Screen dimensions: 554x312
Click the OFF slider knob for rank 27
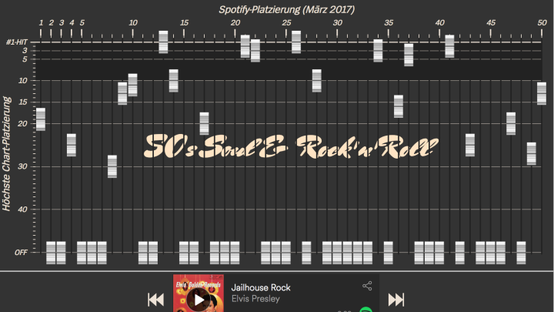[x=307, y=253]
